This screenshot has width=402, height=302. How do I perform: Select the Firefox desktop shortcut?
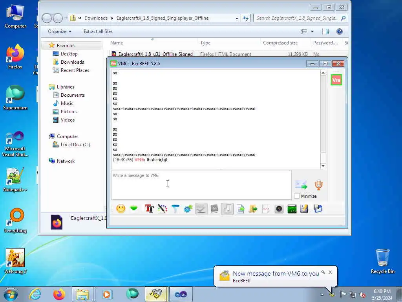coord(15,57)
